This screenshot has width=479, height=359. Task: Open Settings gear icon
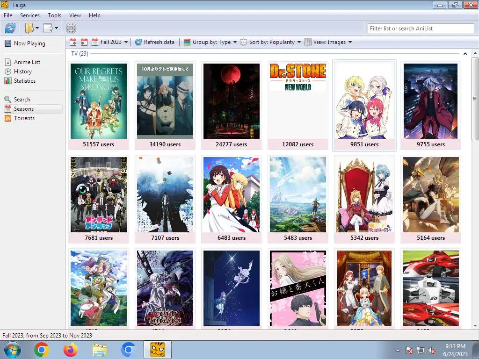71,28
